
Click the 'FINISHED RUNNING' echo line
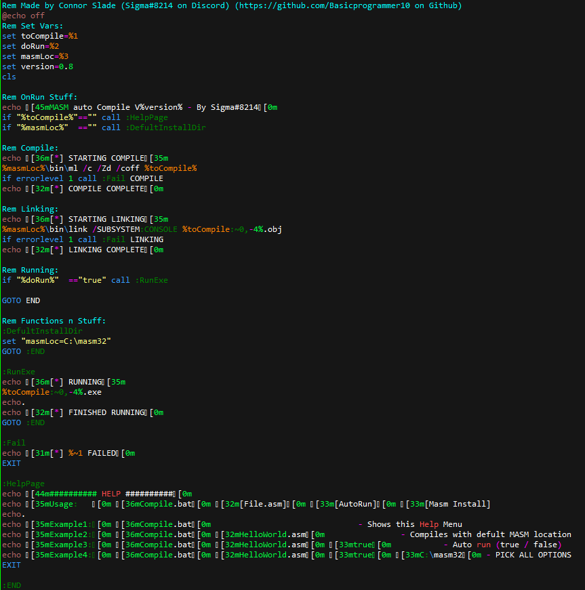click(x=83, y=412)
